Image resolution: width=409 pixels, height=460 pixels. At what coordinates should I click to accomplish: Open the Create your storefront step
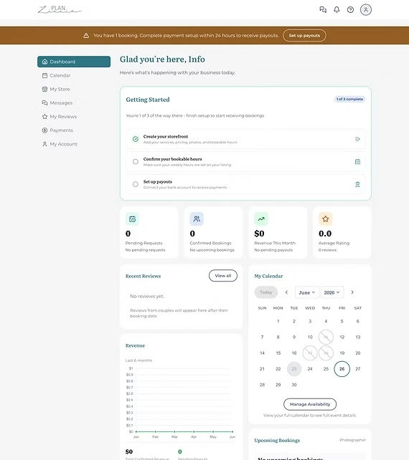pyautogui.click(x=245, y=139)
